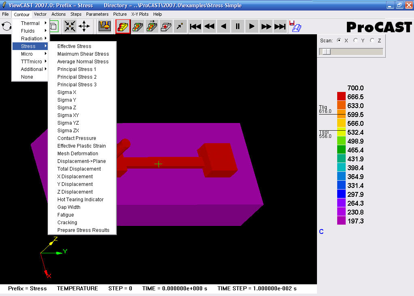Expand the Fluids submenu
Screen dimensions: 414x296
coord(30,31)
